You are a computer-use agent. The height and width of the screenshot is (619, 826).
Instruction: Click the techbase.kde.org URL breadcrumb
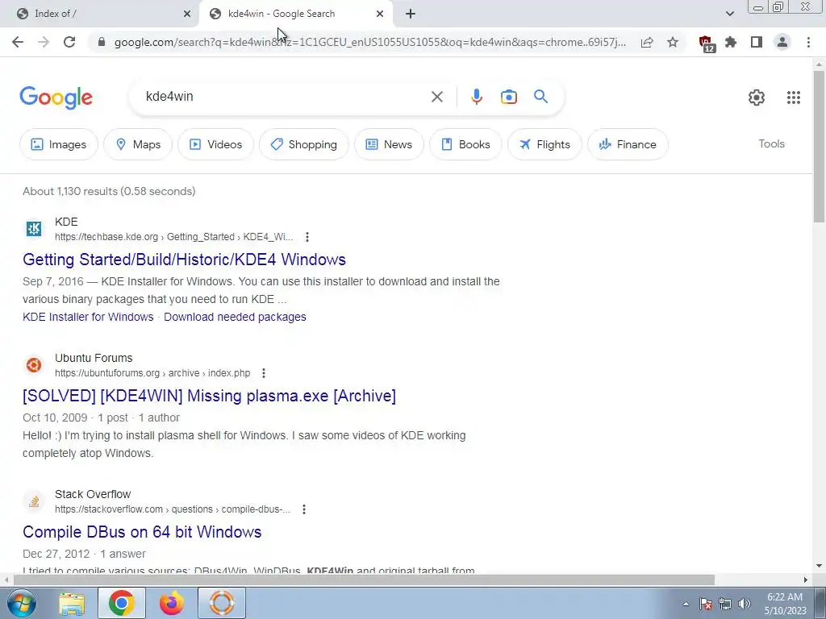pos(174,237)
